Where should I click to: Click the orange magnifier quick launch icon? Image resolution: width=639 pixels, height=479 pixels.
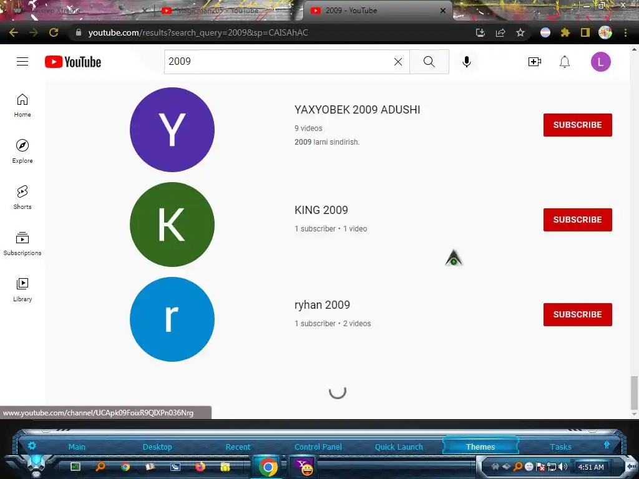point(100,467)
